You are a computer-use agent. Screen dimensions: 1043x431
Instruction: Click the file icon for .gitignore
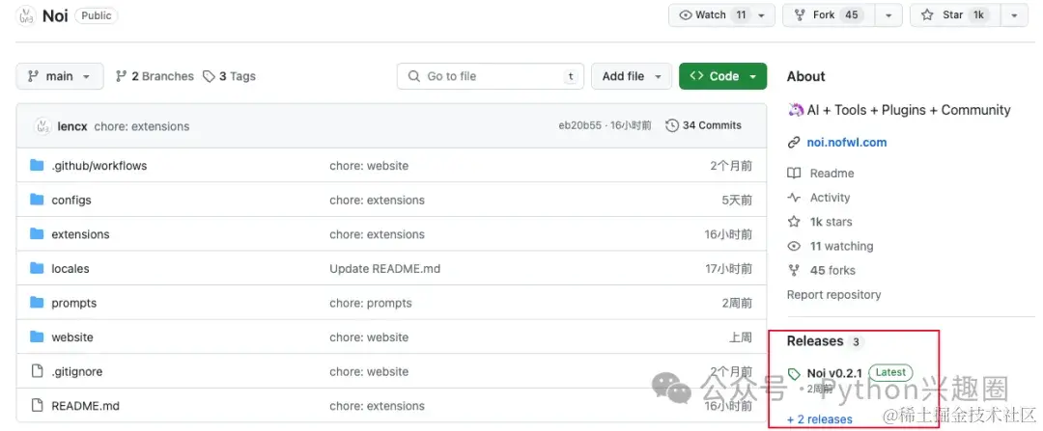(38, 372)
